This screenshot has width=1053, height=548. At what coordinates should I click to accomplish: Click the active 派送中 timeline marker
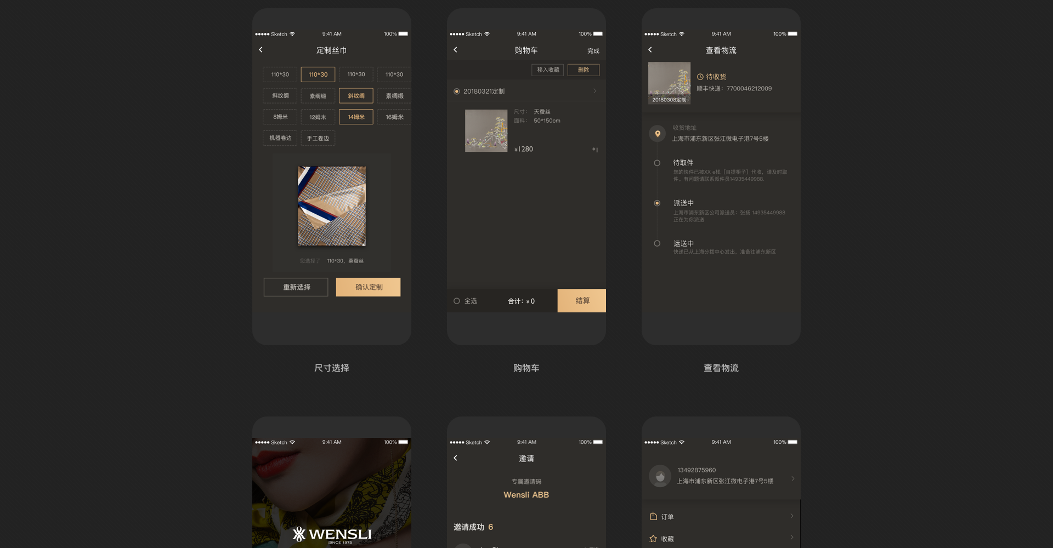click(x=657, y=203)
